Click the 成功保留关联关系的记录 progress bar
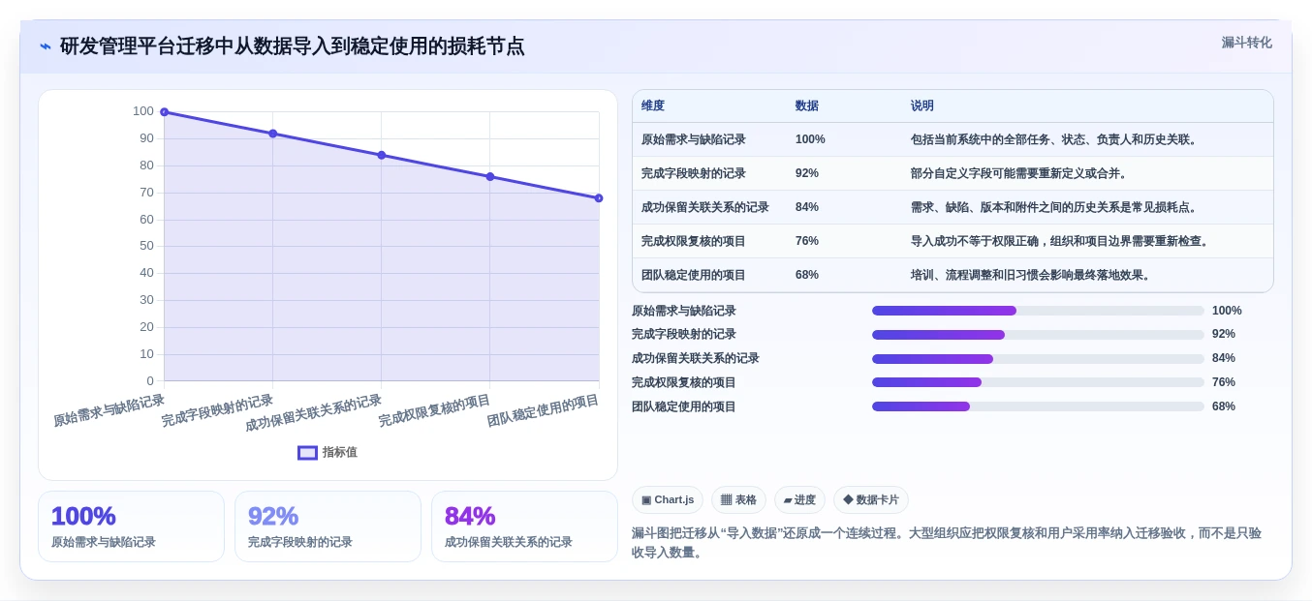 click(1038, 359)
